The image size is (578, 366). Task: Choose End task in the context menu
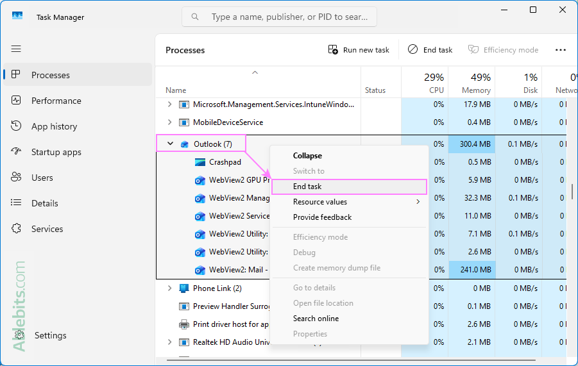349,187
